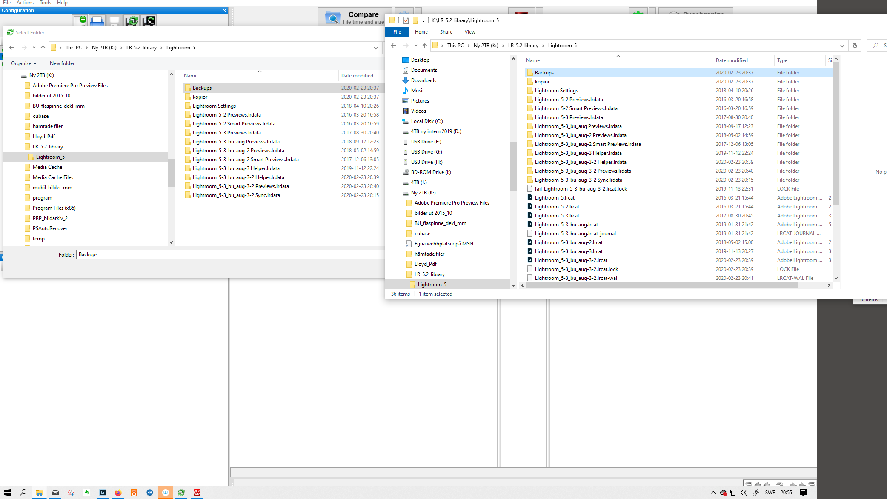Close the Configuration panel
The width and height of the screenshot is (887, 499).
click(x=224, y=11)
